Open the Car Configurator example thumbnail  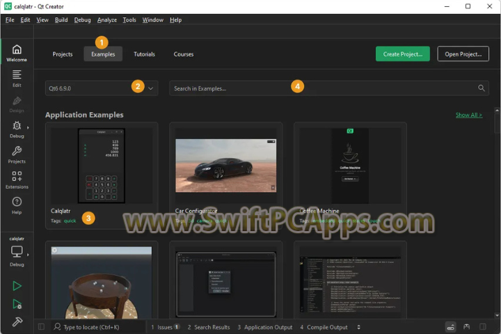(x=226, y=166)
